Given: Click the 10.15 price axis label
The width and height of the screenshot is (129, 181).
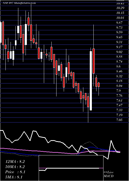Looking at the screenshot, I should pos(120,13).
